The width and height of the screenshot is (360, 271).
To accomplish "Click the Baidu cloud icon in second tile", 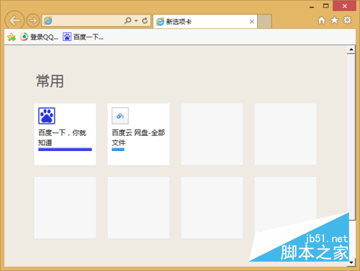I will click(120, 116).
